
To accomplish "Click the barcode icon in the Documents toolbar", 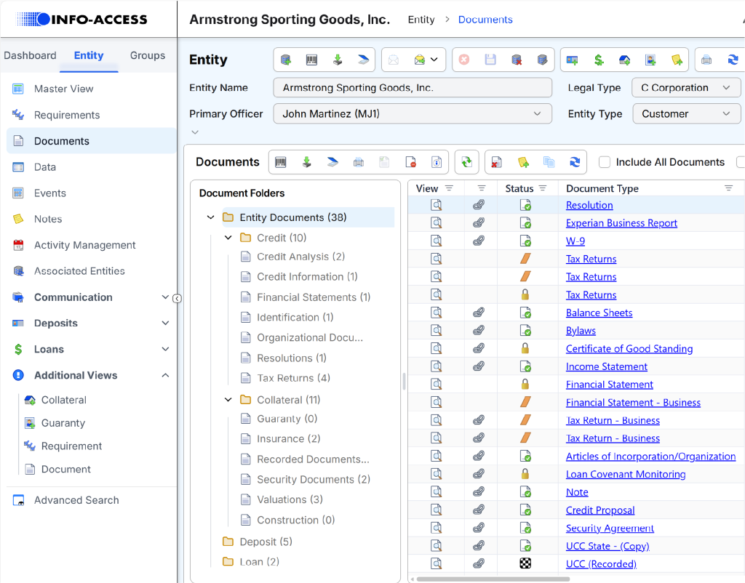I will point(282,162).
